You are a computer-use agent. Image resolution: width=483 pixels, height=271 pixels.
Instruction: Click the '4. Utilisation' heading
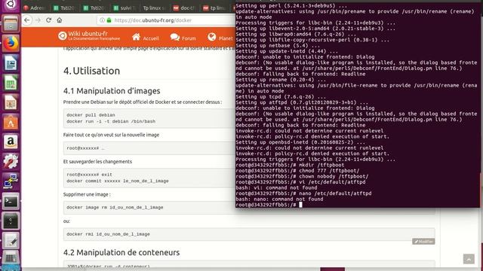[x=92, y=71]
